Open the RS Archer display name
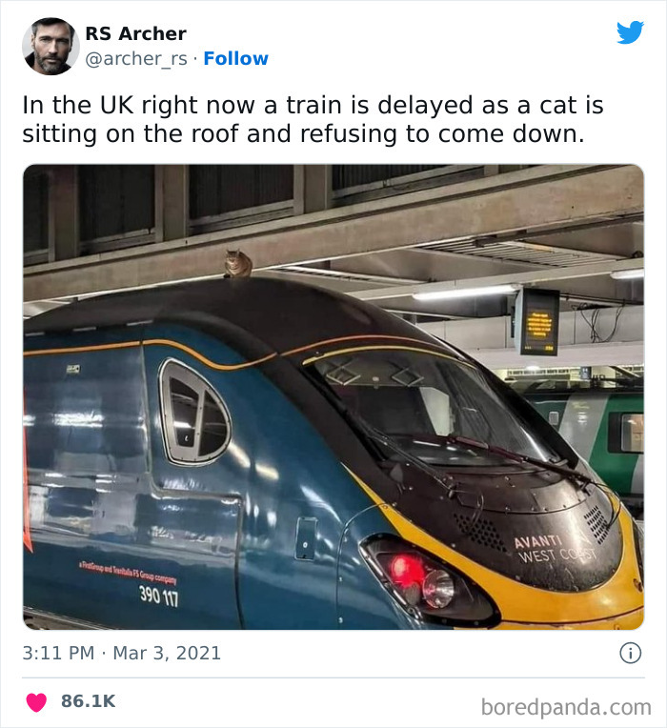This screenshot has width=667, height=728. tap(135, 33)
